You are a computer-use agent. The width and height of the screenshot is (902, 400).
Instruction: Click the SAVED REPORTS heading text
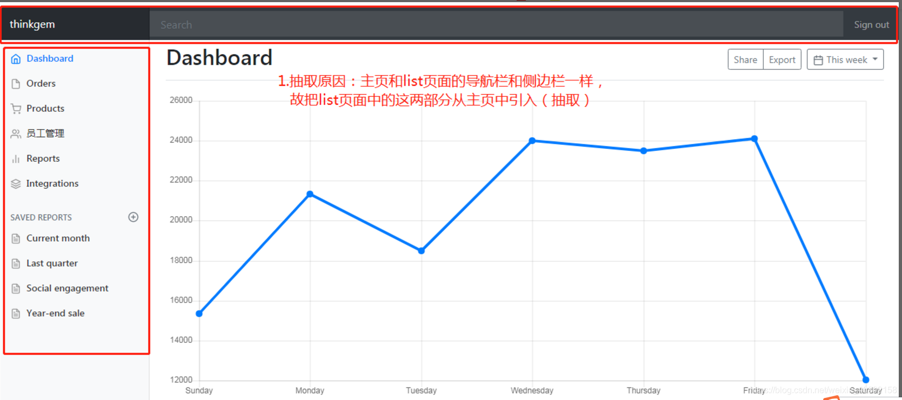coord(41,217)
